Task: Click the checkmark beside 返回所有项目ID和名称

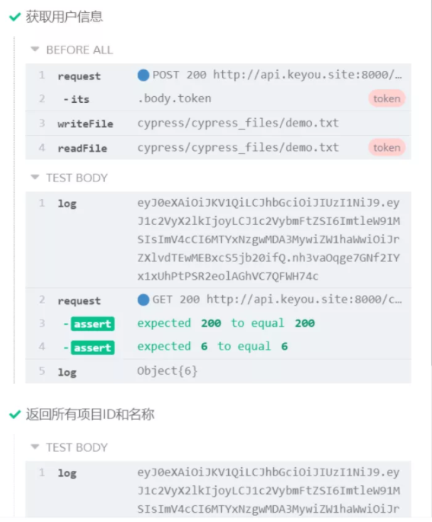Action: tap(15, 415)
